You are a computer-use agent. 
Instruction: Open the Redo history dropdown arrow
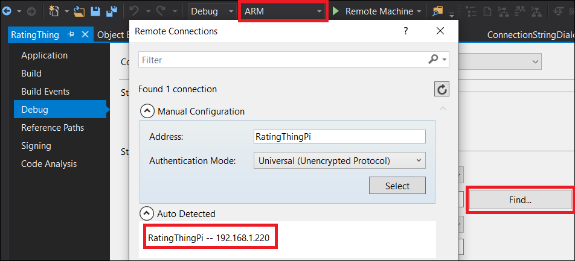coord(174,11)
